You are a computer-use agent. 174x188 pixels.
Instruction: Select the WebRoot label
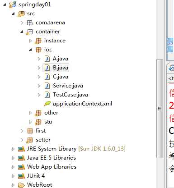click(39, 185)
